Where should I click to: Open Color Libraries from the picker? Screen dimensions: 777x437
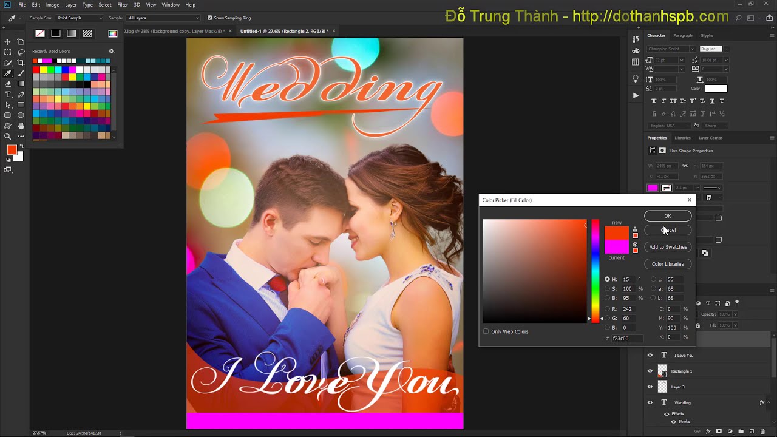click(x=668, y=264)
